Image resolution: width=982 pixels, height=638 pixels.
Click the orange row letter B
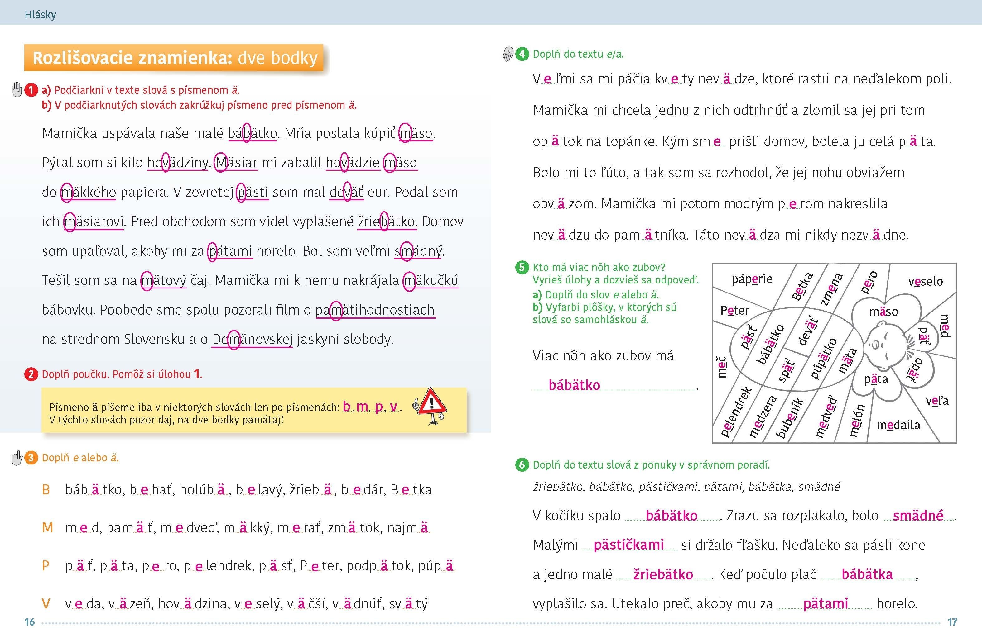click(x=46, y=489)
